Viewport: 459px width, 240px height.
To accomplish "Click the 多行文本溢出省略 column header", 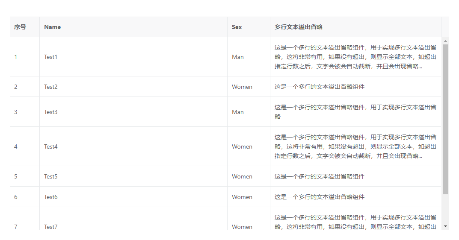I will [355, 27].
